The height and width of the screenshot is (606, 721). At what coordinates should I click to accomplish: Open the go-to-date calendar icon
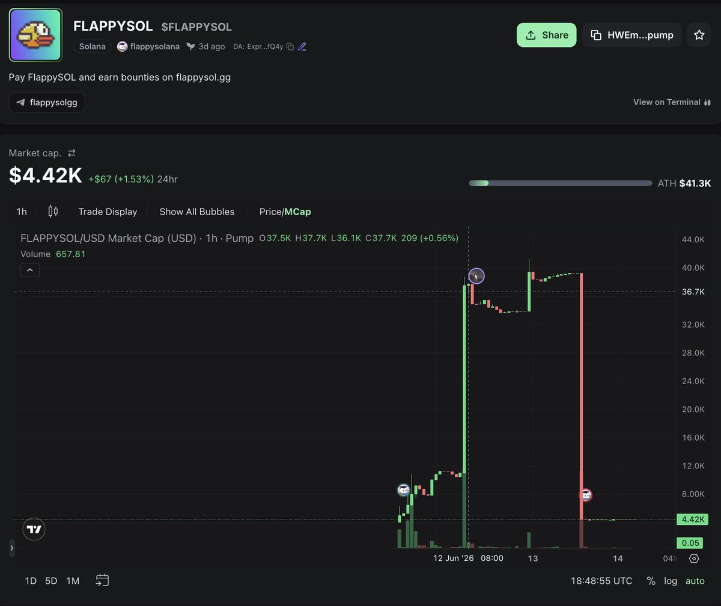click(103, 581)
